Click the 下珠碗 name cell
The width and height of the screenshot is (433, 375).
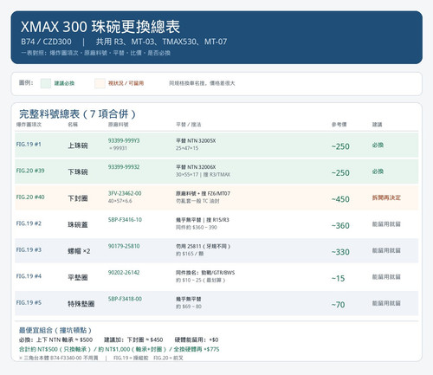pyautogui.click(x=78, y=172)
